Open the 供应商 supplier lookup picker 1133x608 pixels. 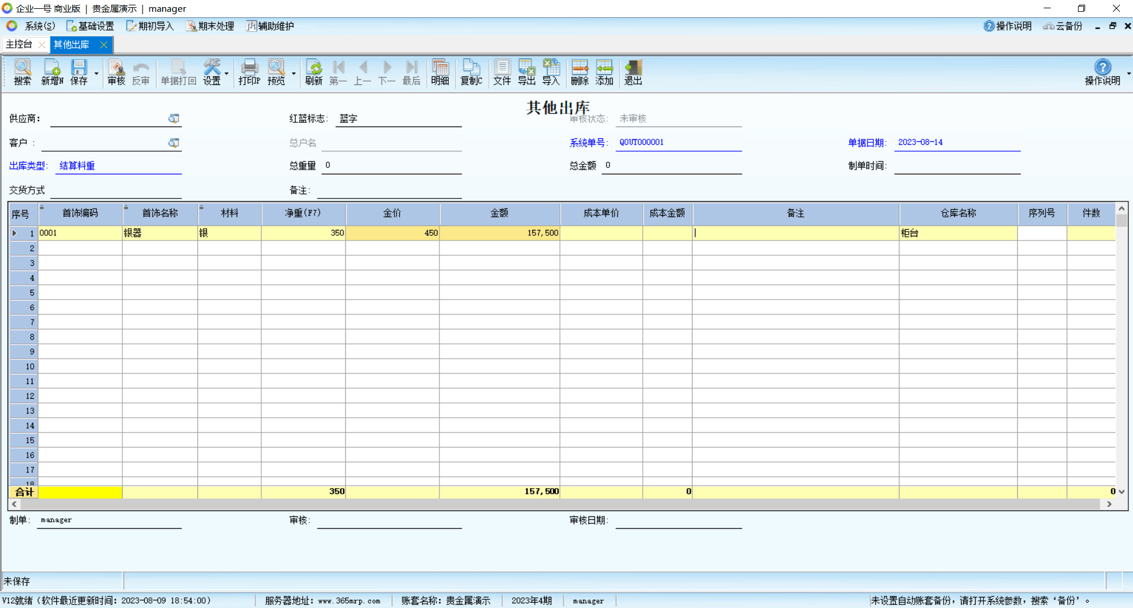click(173, 119)
